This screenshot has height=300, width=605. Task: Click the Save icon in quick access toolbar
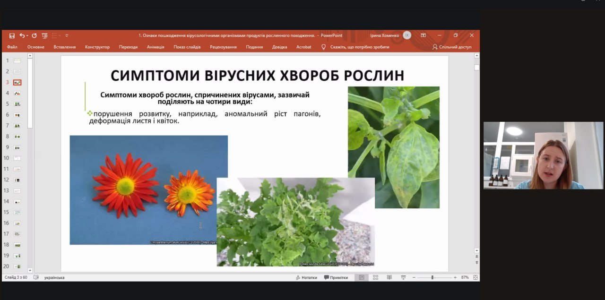click(12, 35)
